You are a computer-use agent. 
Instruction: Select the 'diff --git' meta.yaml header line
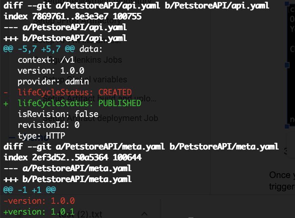click(x=141, y=146)
